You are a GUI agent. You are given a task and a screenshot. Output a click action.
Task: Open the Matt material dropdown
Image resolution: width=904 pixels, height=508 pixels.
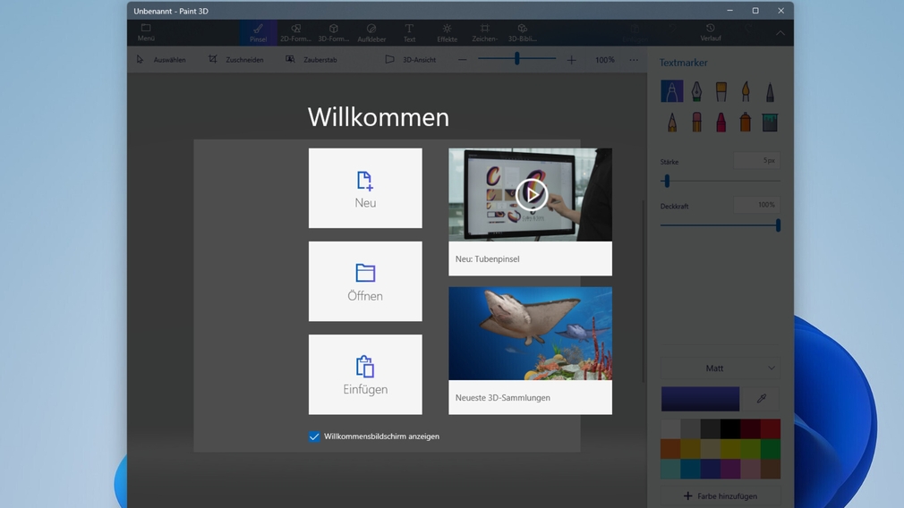pos(721,368)
